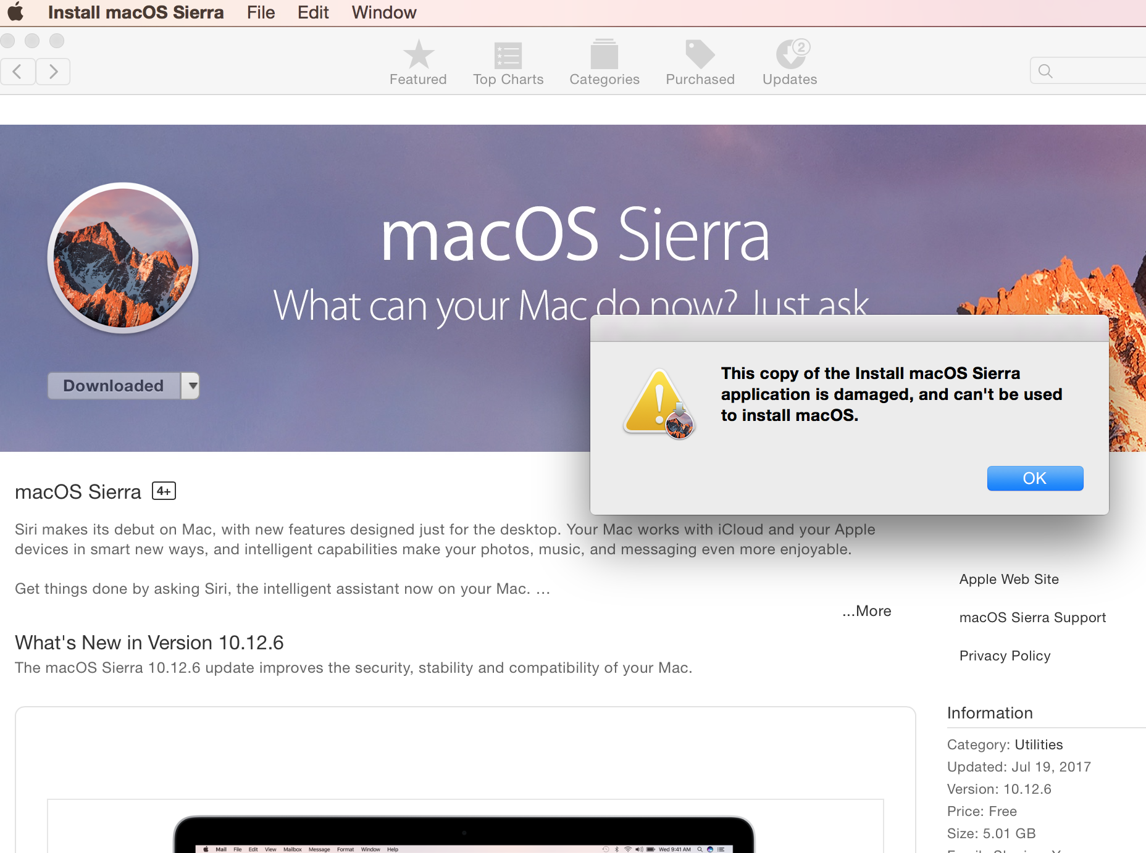Open the Top Charts list tab

[508, 63]
